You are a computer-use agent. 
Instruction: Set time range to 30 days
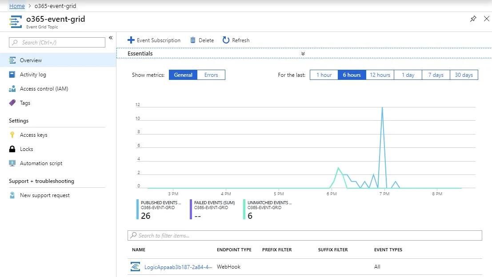point(464,75)
